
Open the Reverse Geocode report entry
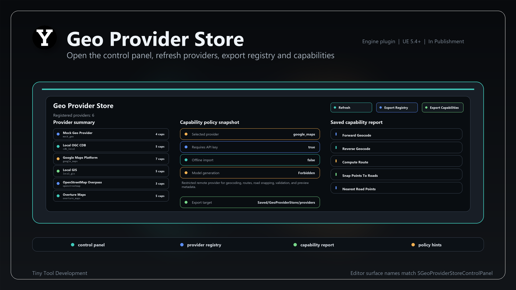point(396,147)
